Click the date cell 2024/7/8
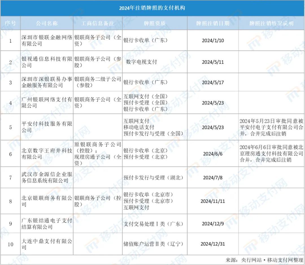Screen dimensions: 305x265 click(213, 178)
